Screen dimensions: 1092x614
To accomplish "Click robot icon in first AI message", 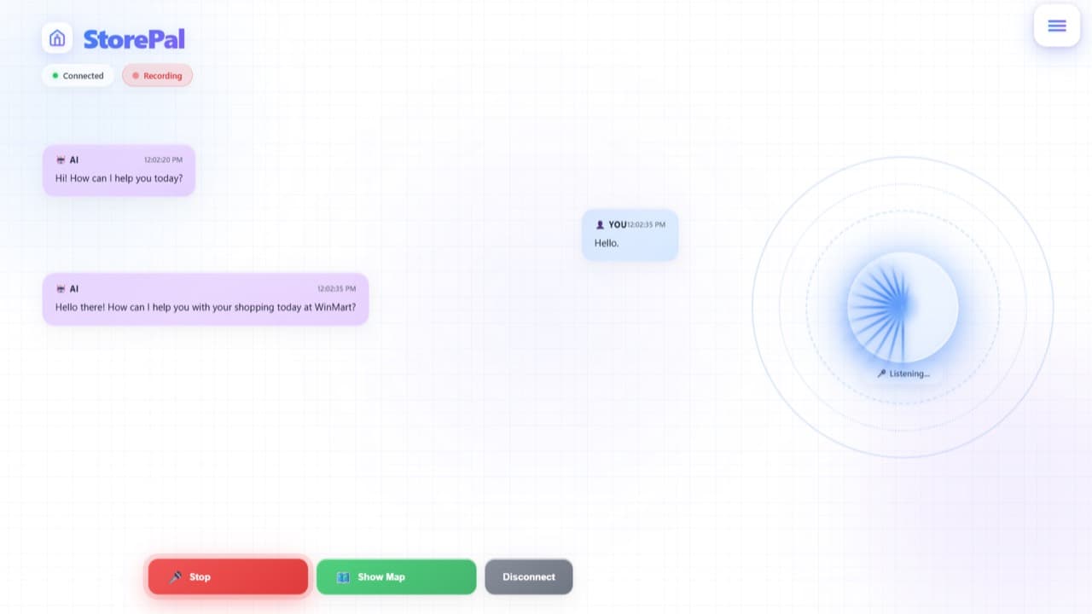I will click(61, 160).
